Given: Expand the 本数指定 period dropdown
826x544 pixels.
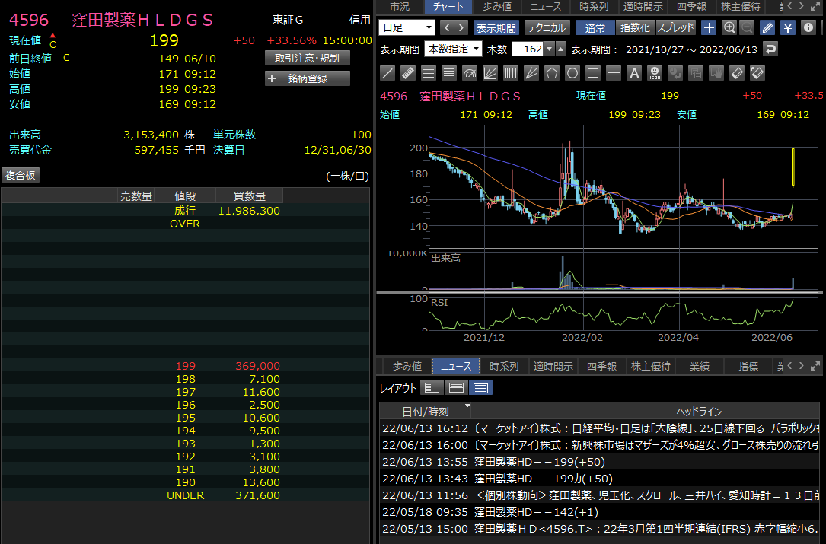Looking at the screenshot, I should coord(454,49).
